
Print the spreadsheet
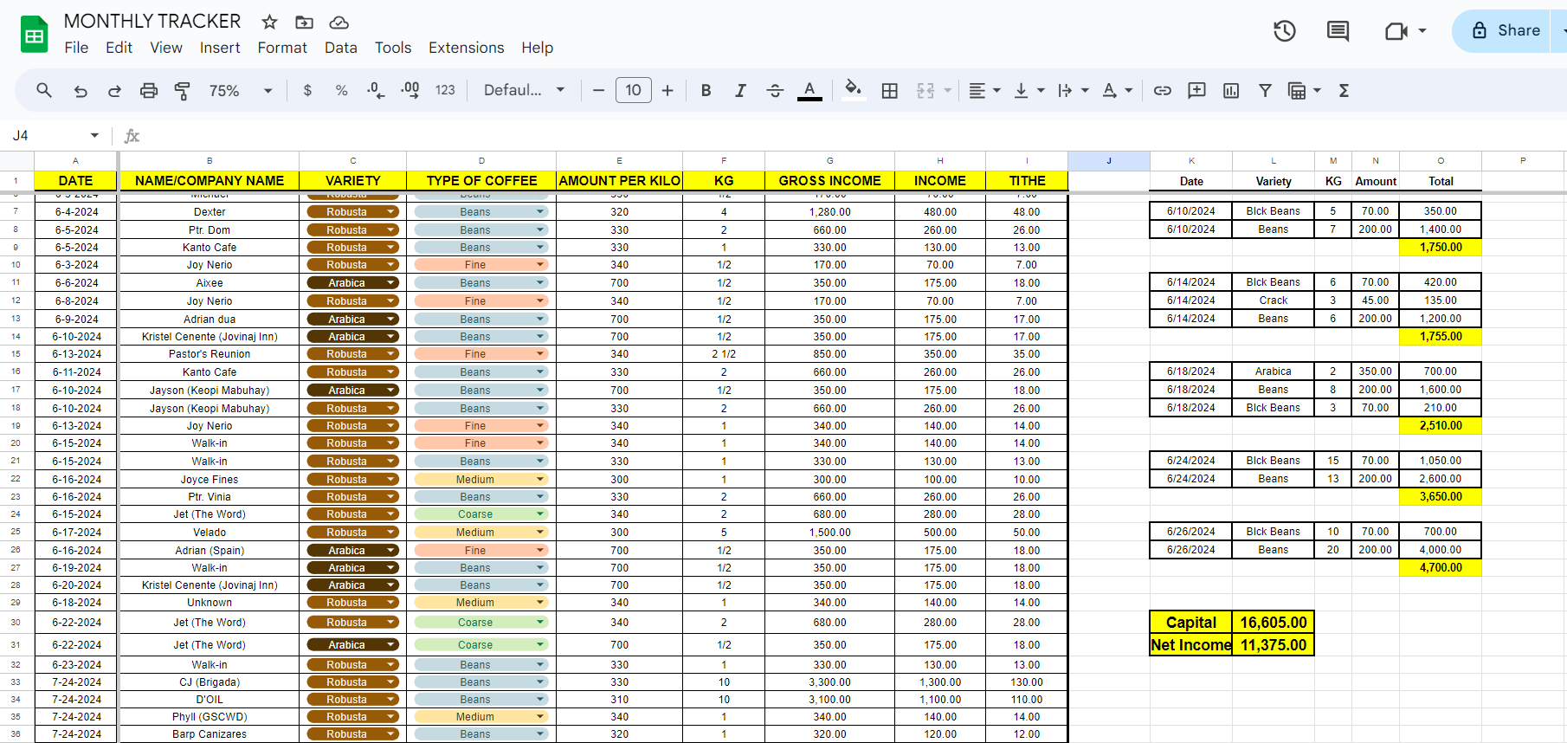(x=149, y=90)
